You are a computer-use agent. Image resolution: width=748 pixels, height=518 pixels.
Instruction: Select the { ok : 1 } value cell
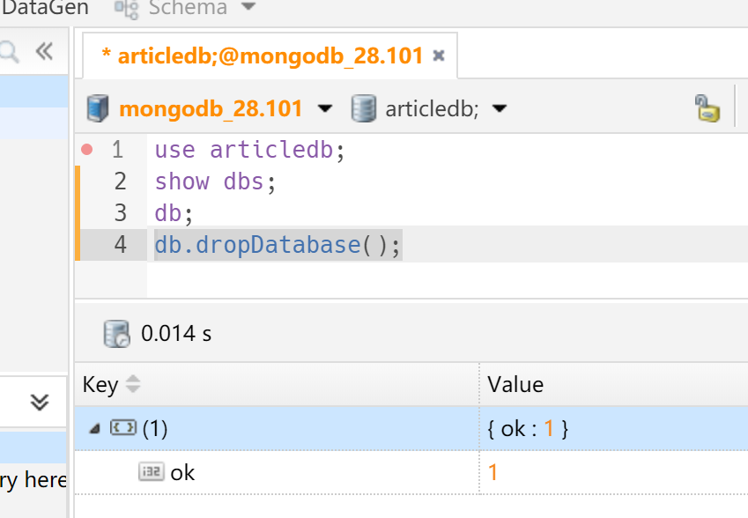(529, 429)
